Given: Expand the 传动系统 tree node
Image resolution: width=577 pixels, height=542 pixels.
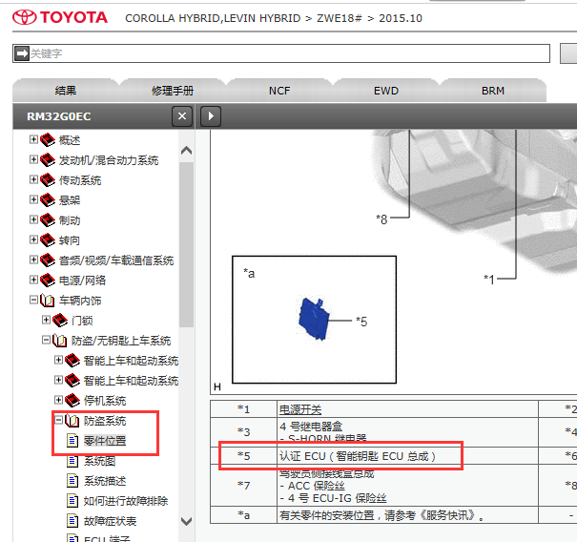Looking at the screenshot, I should [x=33, y=179].
